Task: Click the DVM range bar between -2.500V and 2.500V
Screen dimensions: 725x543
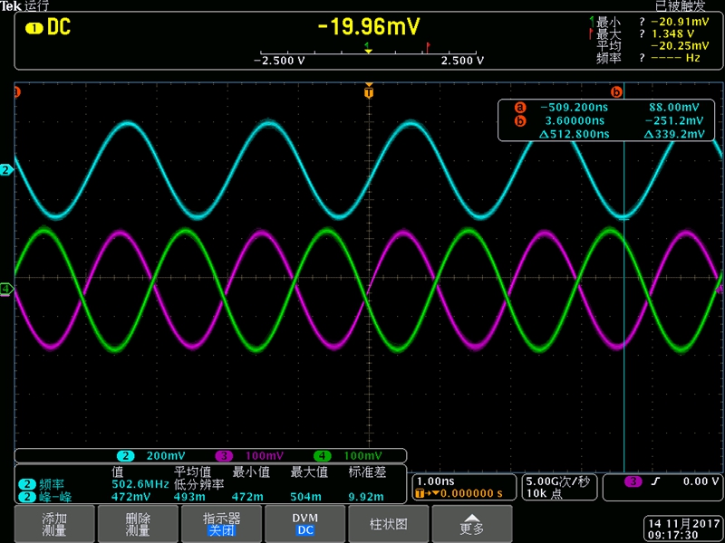Action: tap(367, 52)
